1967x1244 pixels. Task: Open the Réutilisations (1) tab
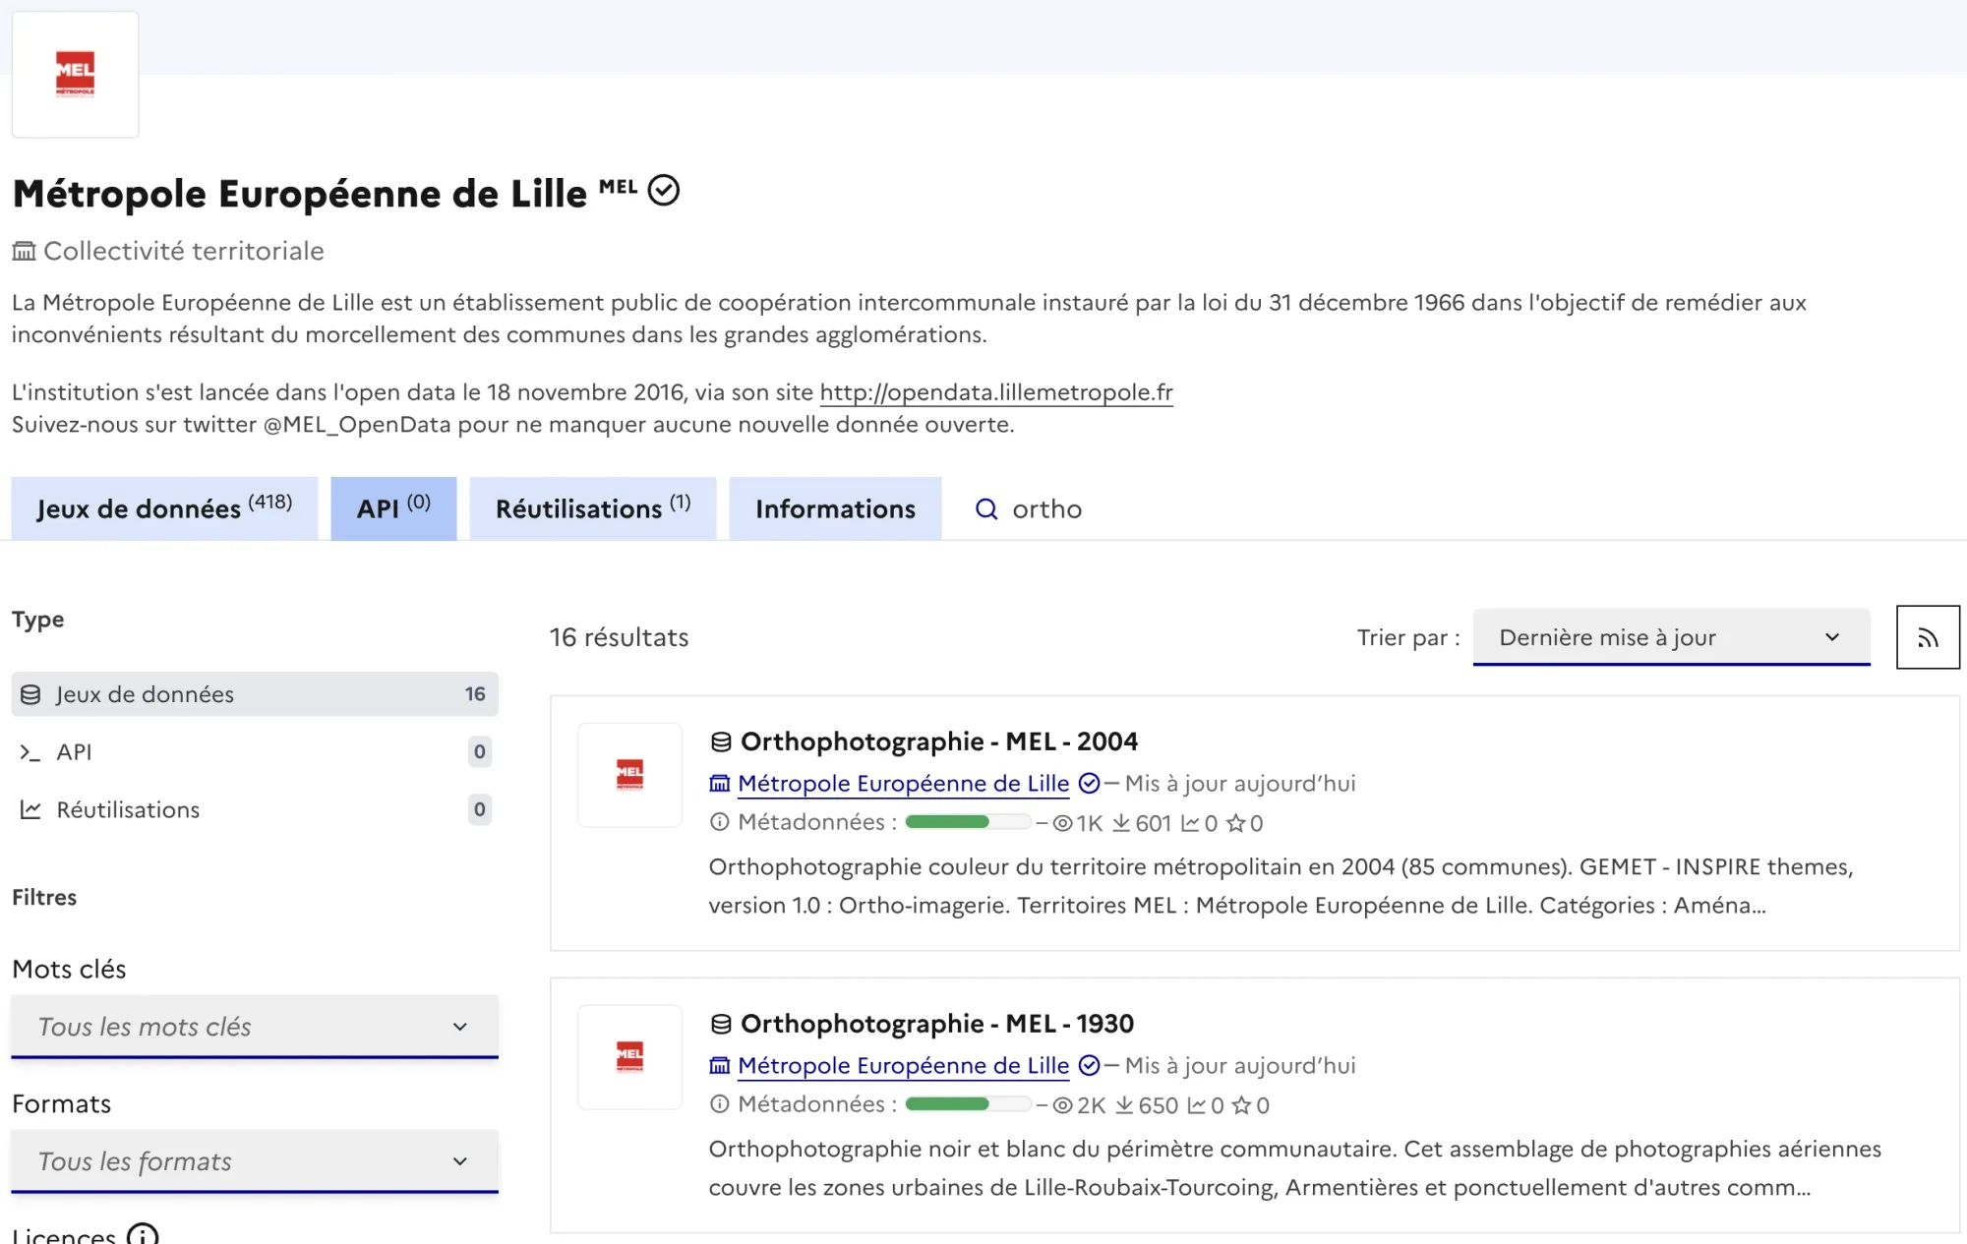coord(593,508)
